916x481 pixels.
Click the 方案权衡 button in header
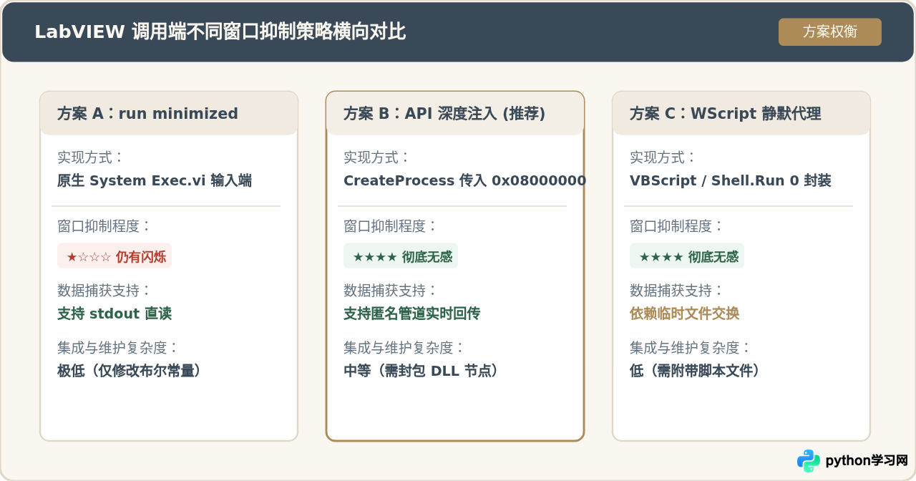point(830,32)
